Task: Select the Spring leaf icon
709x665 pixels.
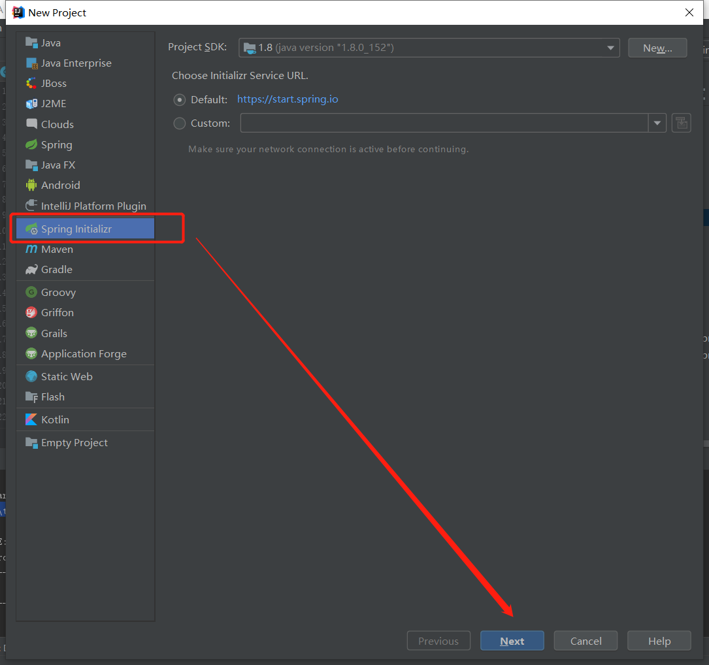Action: [x=31, y=144]
